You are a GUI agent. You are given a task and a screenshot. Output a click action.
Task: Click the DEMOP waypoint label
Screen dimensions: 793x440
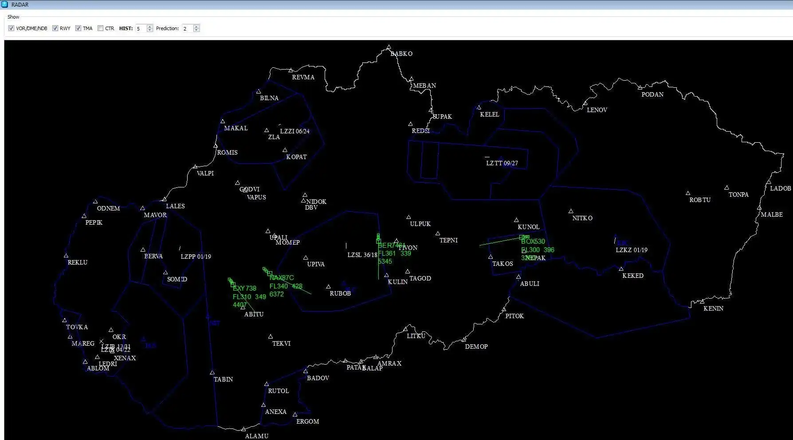(x=476, y=347)
